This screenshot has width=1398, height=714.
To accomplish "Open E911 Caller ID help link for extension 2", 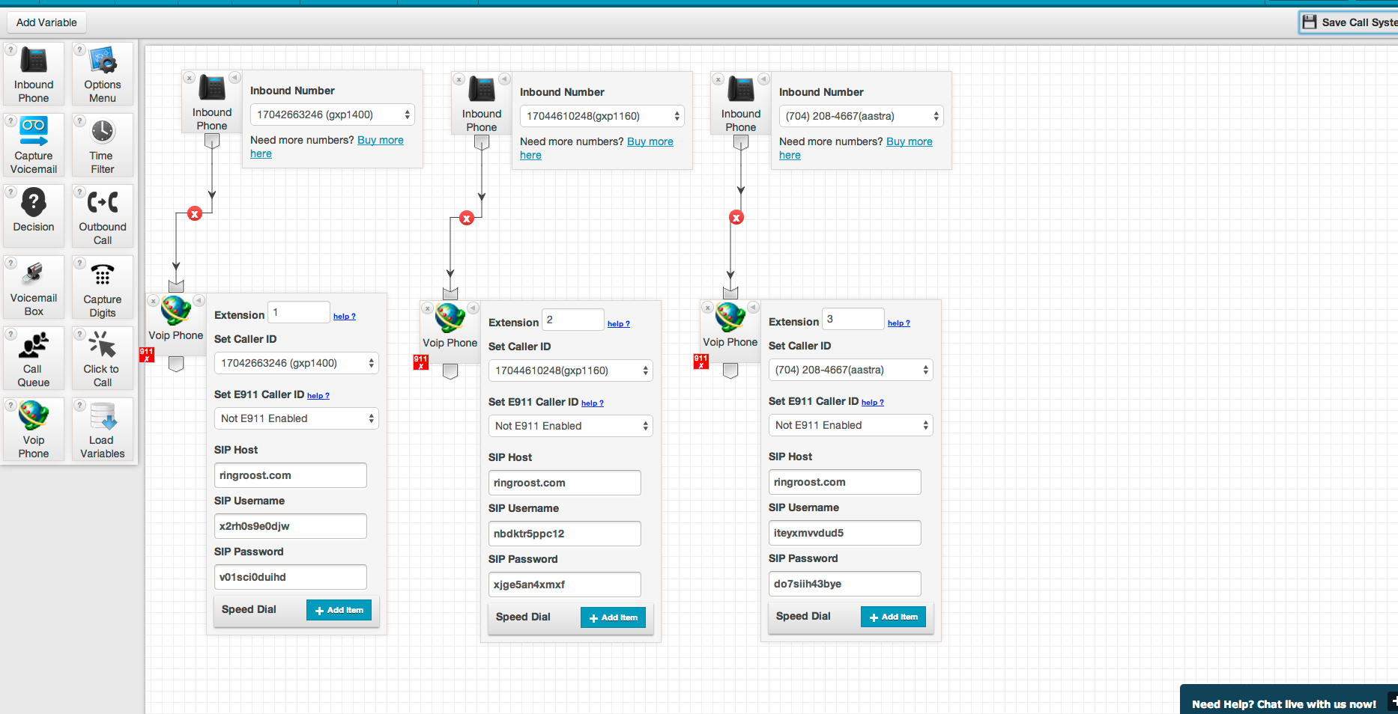I will [593, 403].
